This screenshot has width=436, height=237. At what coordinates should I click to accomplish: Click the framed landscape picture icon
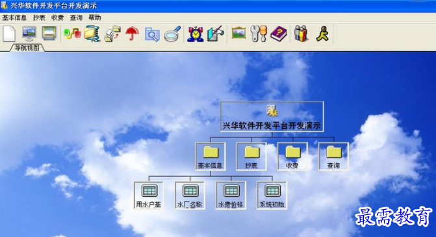tap(238, 33)
